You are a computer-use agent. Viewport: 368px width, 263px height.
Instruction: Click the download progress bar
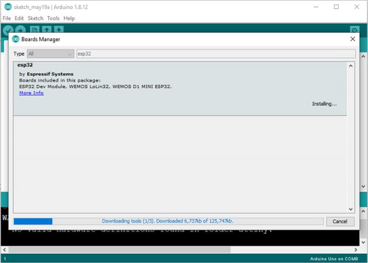[x=168, y=221]
